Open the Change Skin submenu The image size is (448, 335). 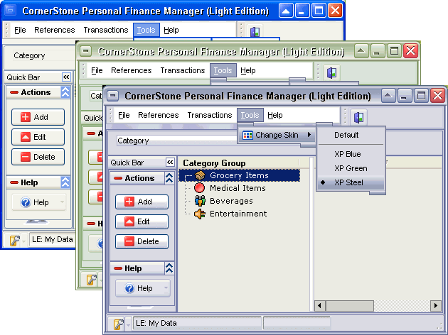(x=277, y=135)
